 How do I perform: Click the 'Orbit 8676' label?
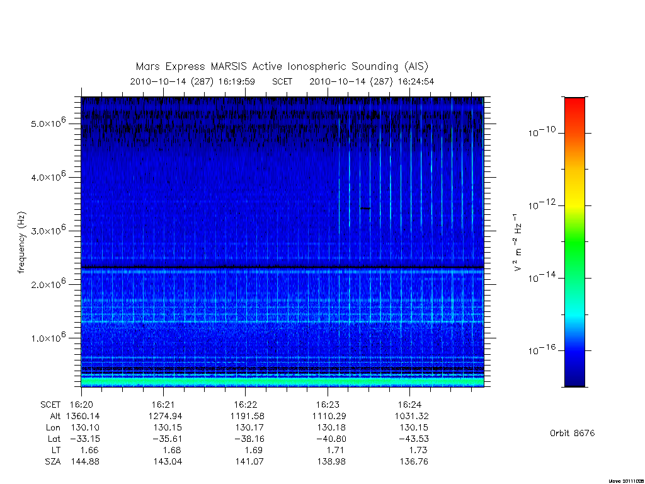[x=572, y=434]
